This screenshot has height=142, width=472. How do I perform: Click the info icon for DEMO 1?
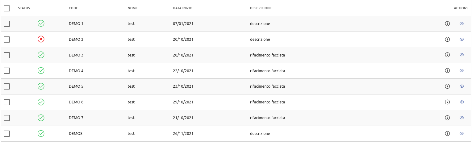[447, 23]
